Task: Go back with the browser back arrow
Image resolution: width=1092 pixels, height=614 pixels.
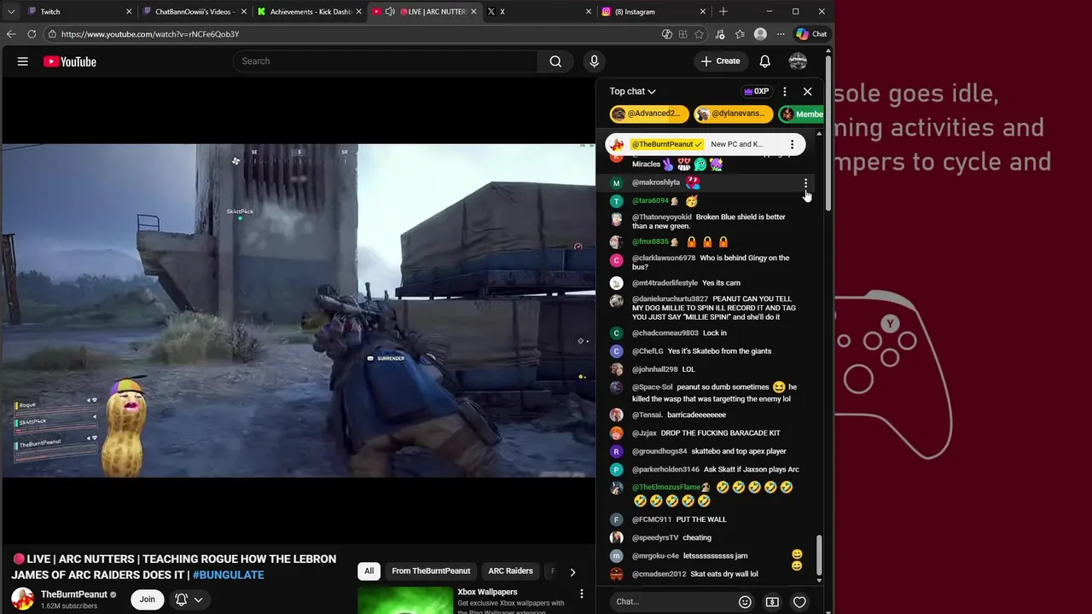Action: [x=11, y=34]
